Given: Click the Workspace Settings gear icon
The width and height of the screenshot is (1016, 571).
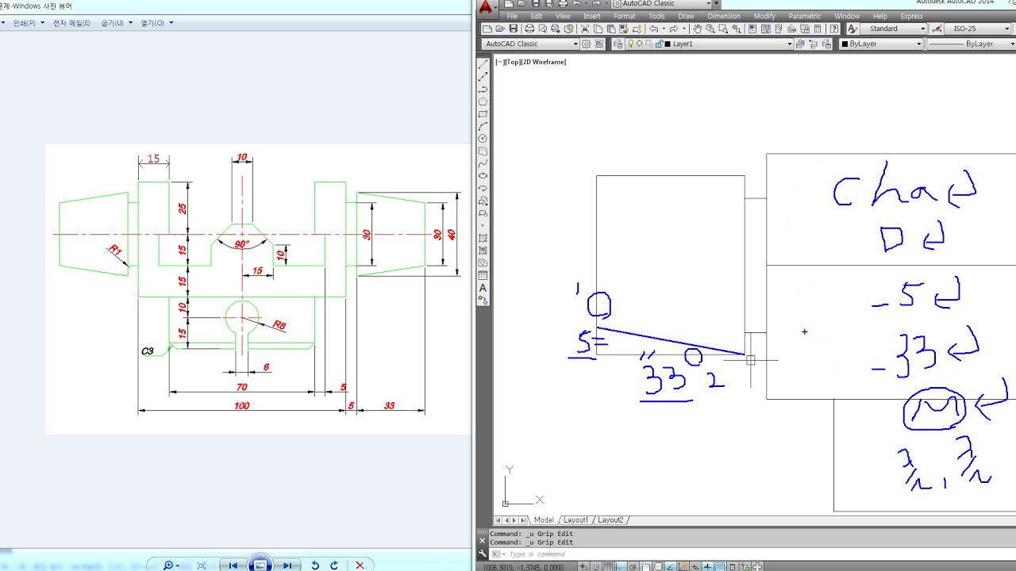Looking at the screenshot, I should (x=587, y=44).
